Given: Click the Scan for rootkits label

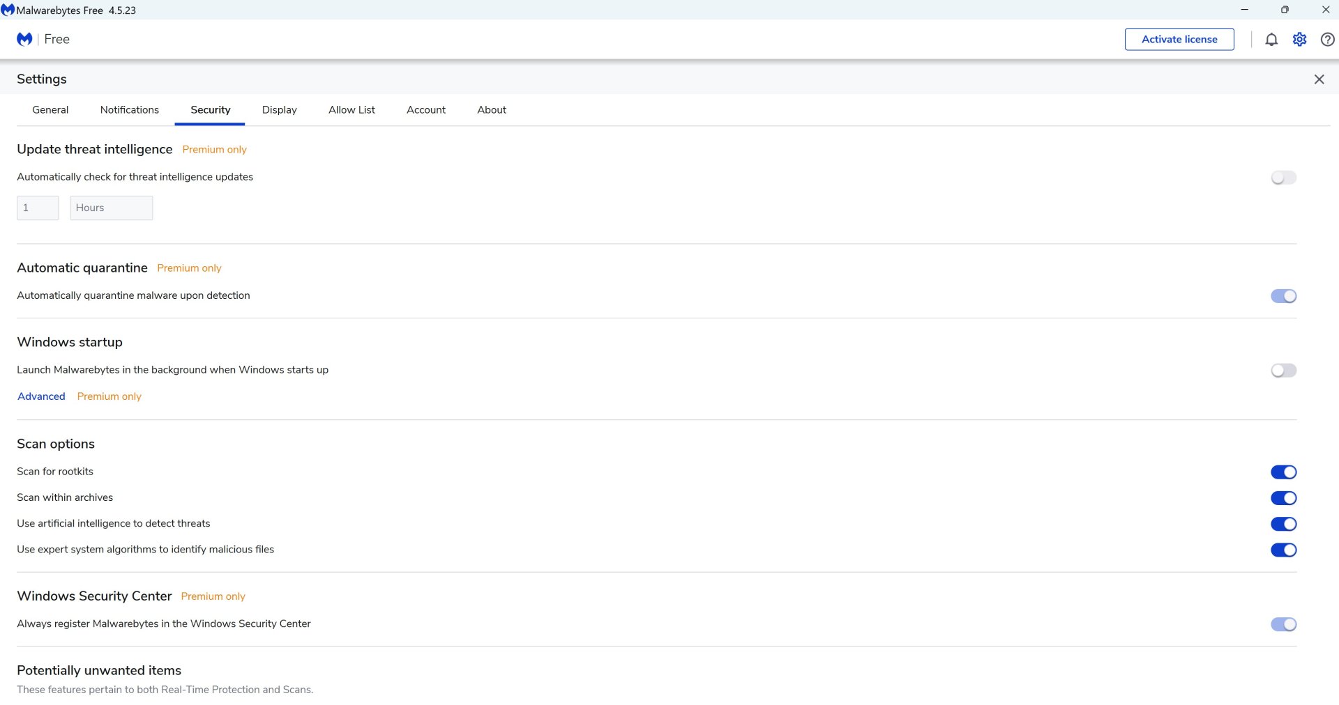Looking at the screenshot, I should (x=55, y=472).
